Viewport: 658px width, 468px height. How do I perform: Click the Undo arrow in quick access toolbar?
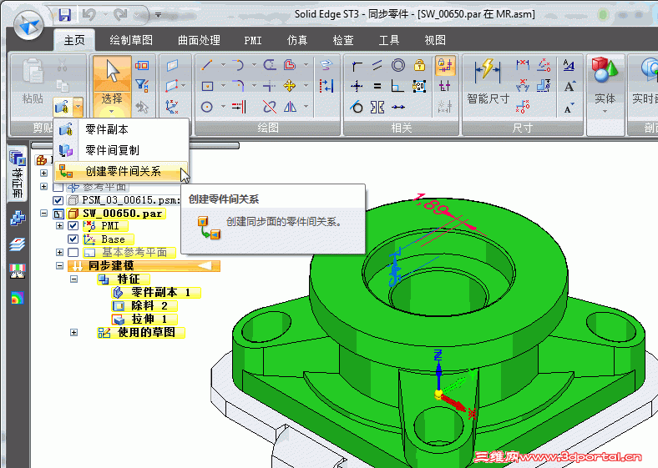pos(89,15)
